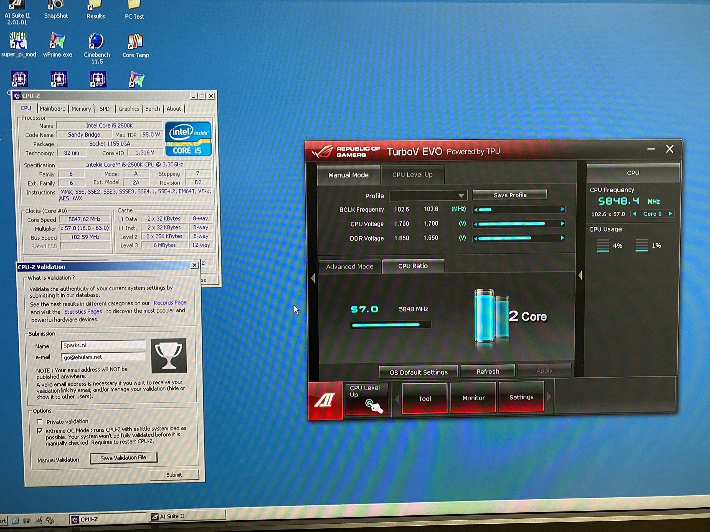Viewport: 710px width, 532px height.
Task: Select the CPU Level Up tab
Action: 412,175
